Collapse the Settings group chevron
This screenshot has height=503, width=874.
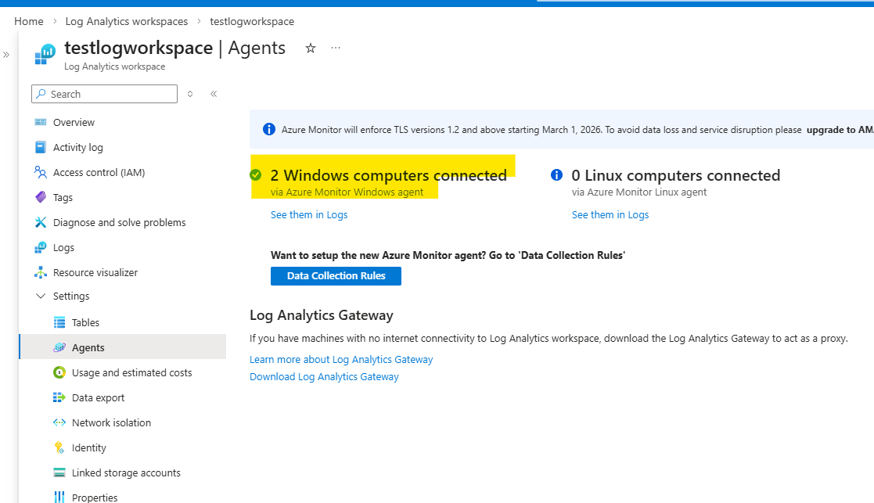40,296
